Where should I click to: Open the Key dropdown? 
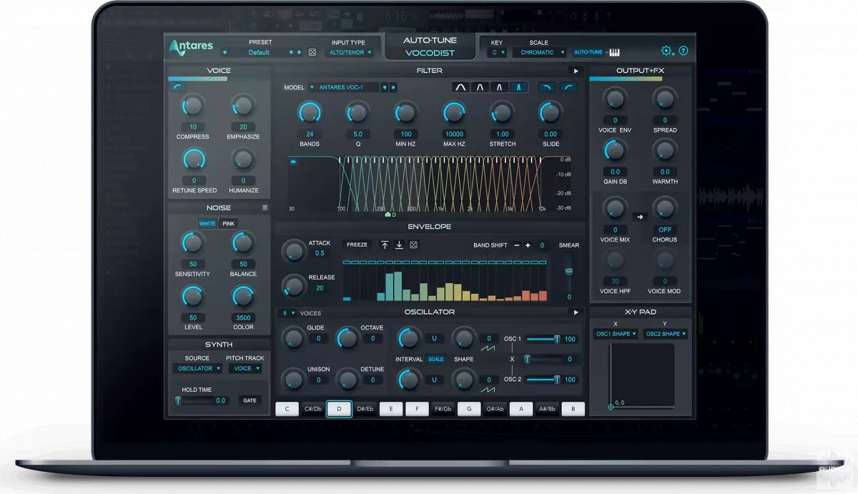(497, 52)
